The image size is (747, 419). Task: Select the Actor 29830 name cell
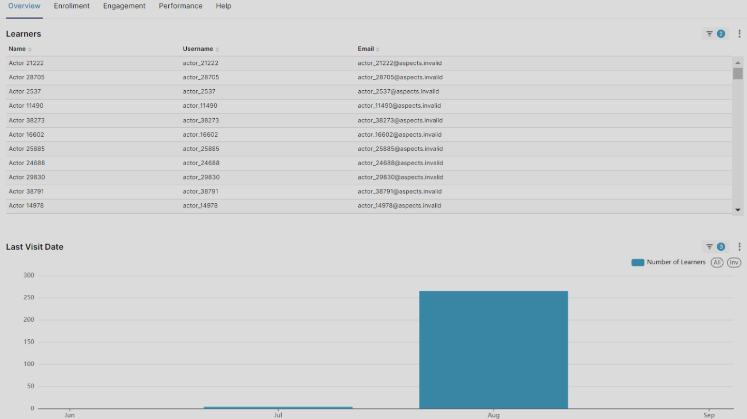(27, 177)
